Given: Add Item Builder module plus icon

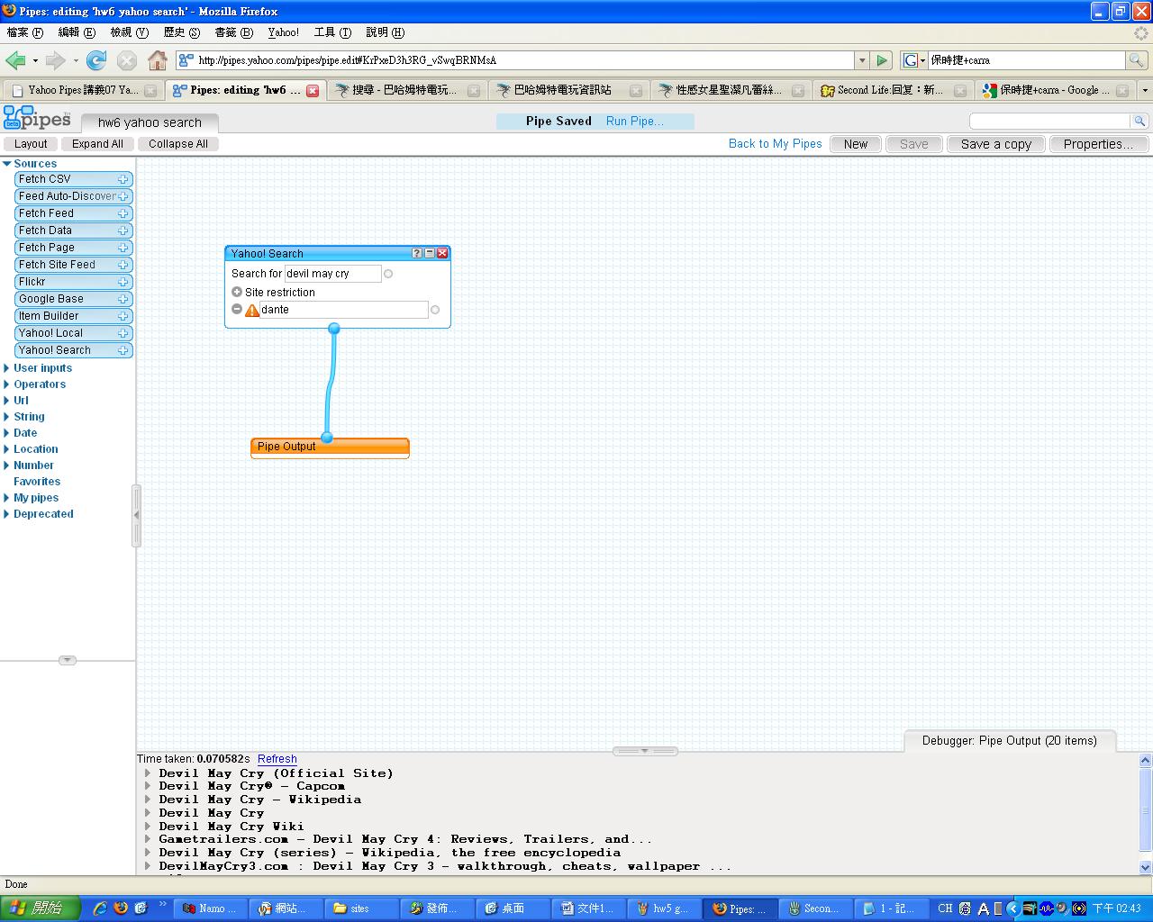Looking at the screenshot, I should (x=123, y=316).
